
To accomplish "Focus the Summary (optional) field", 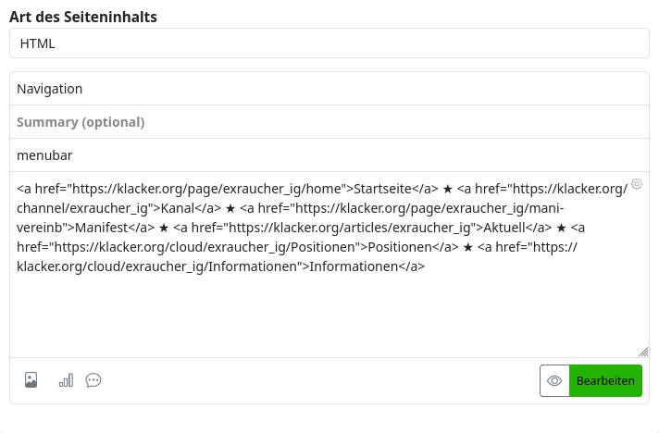I will [x=329, y=122].
